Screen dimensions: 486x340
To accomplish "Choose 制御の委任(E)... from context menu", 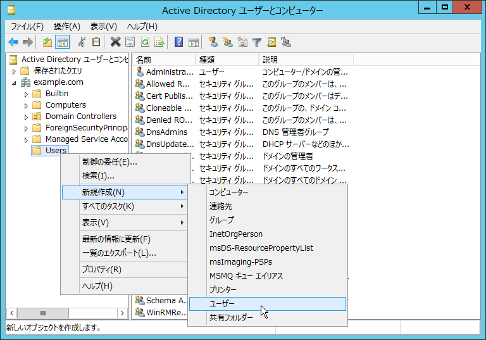I will [125, 161].
